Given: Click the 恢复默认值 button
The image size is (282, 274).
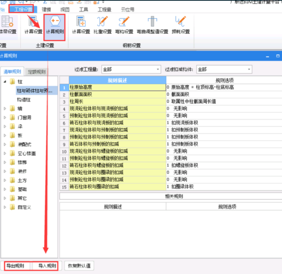Looking at the screenshot, I should tap(79, 266).
